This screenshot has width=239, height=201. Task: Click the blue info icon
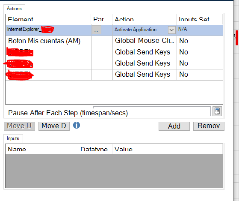click(x=77, y=125)
